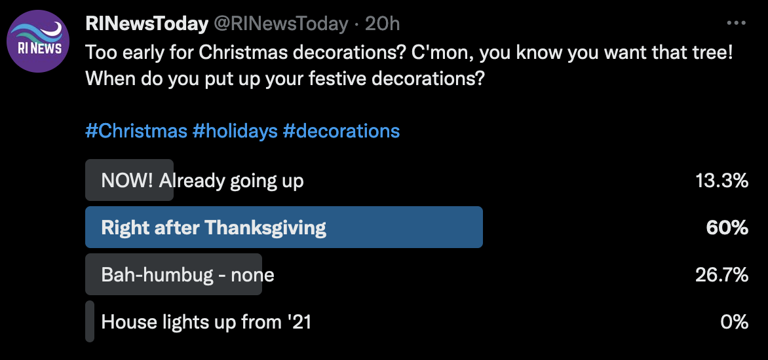Browse the #decorations hashtag

341,131
